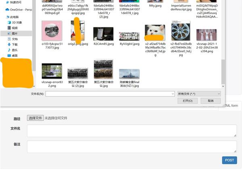Click filename ddf0f092jw1eo...gif
Screen dimensions: 242x172
pos(52,9)
